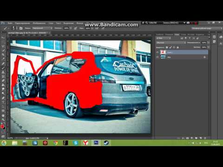The height and width of the screenshot is (167, 223).
Task: Open the brush panel toggle in options bar
Action: click(21, 28)
